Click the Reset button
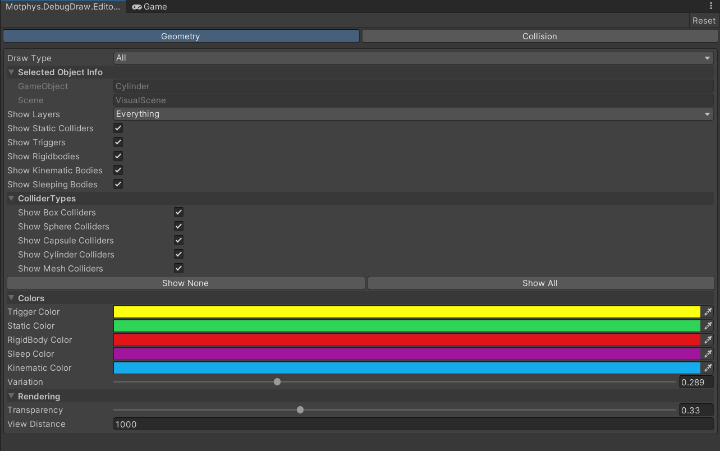720x451 pixels. tap(704, 20)
